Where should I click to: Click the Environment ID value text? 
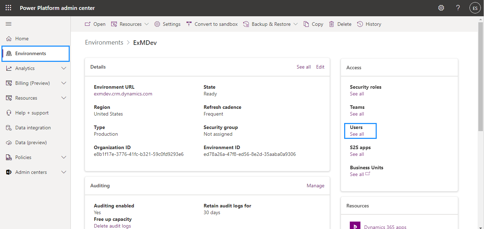tap(250, 154)
